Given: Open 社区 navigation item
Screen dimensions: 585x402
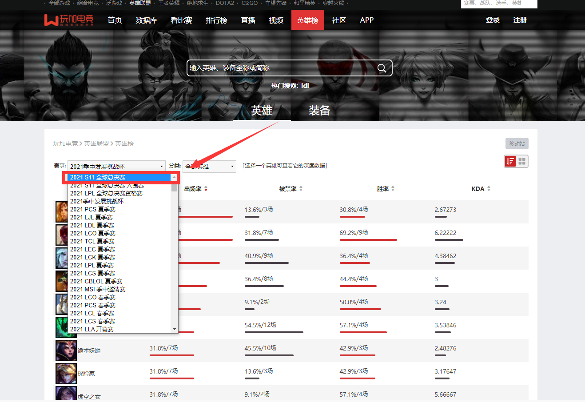Looking at the screenshot, I should pos(339,20).
